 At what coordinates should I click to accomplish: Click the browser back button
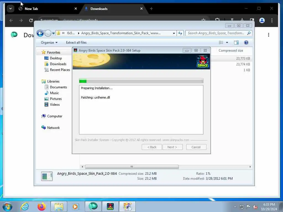pos(11,20)
